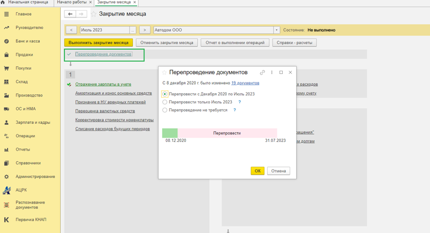The height and width of the screenshot is (233, 430).
Task: Open Справочники menu label in sidebar
Action: point(28,163)
